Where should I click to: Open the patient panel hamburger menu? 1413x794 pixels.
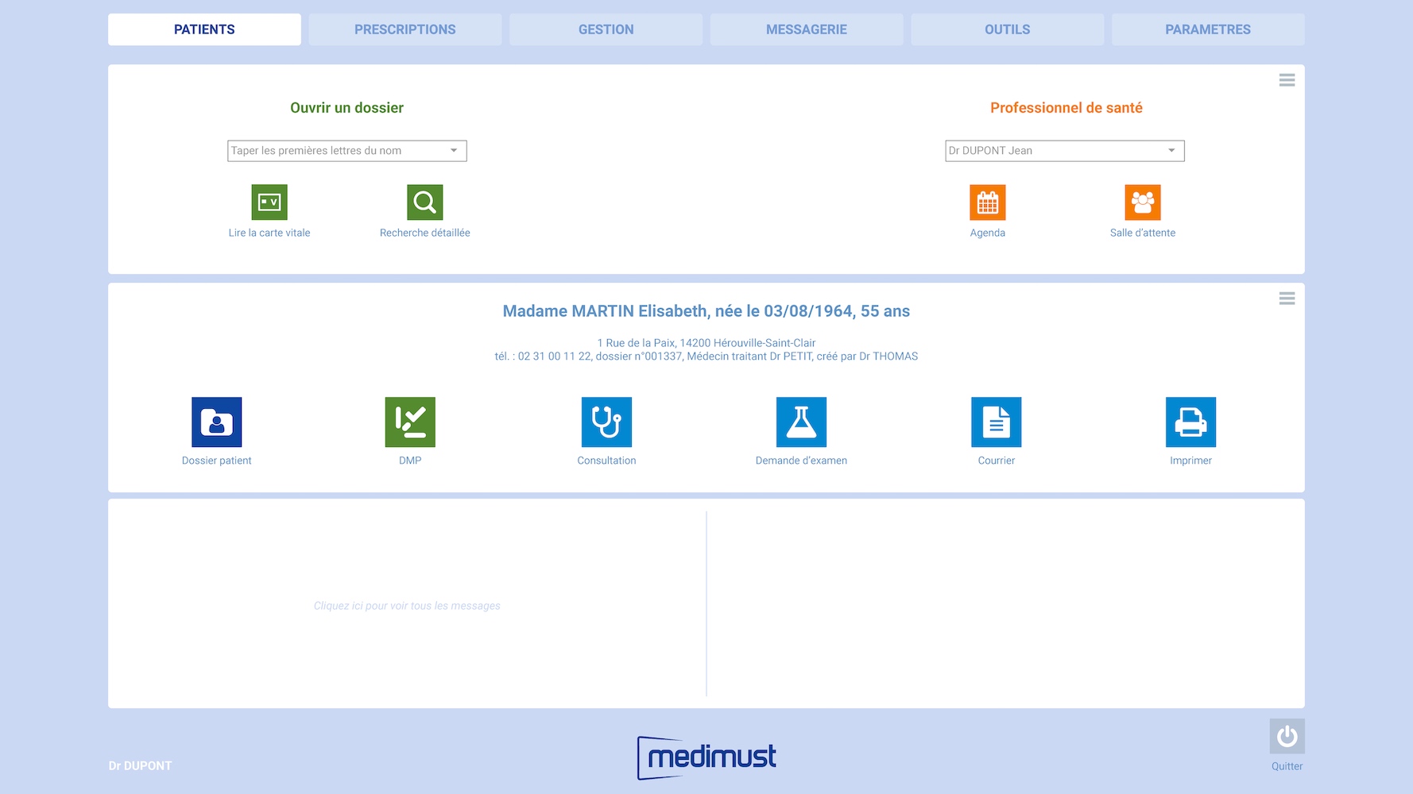coord(1287,299)
